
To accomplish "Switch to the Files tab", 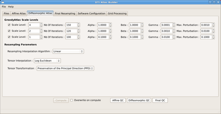I will coord(6,13).
